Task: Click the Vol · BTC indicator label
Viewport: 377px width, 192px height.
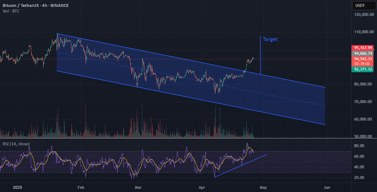Action: [11, 11]
